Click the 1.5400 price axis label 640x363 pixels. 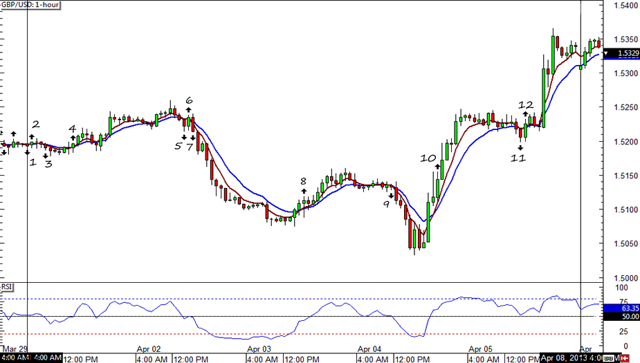[625, 6]
